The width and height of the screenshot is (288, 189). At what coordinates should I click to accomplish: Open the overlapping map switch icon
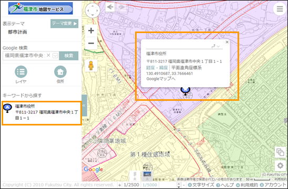tap(280, 152)
